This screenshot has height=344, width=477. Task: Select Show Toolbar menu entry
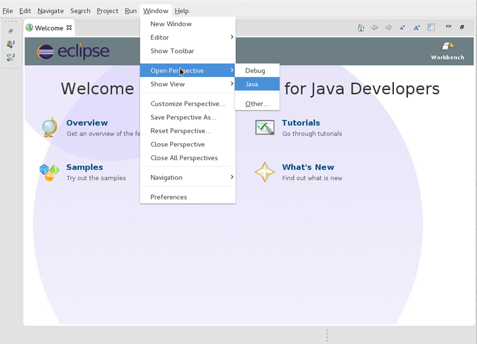pos(188,51)
